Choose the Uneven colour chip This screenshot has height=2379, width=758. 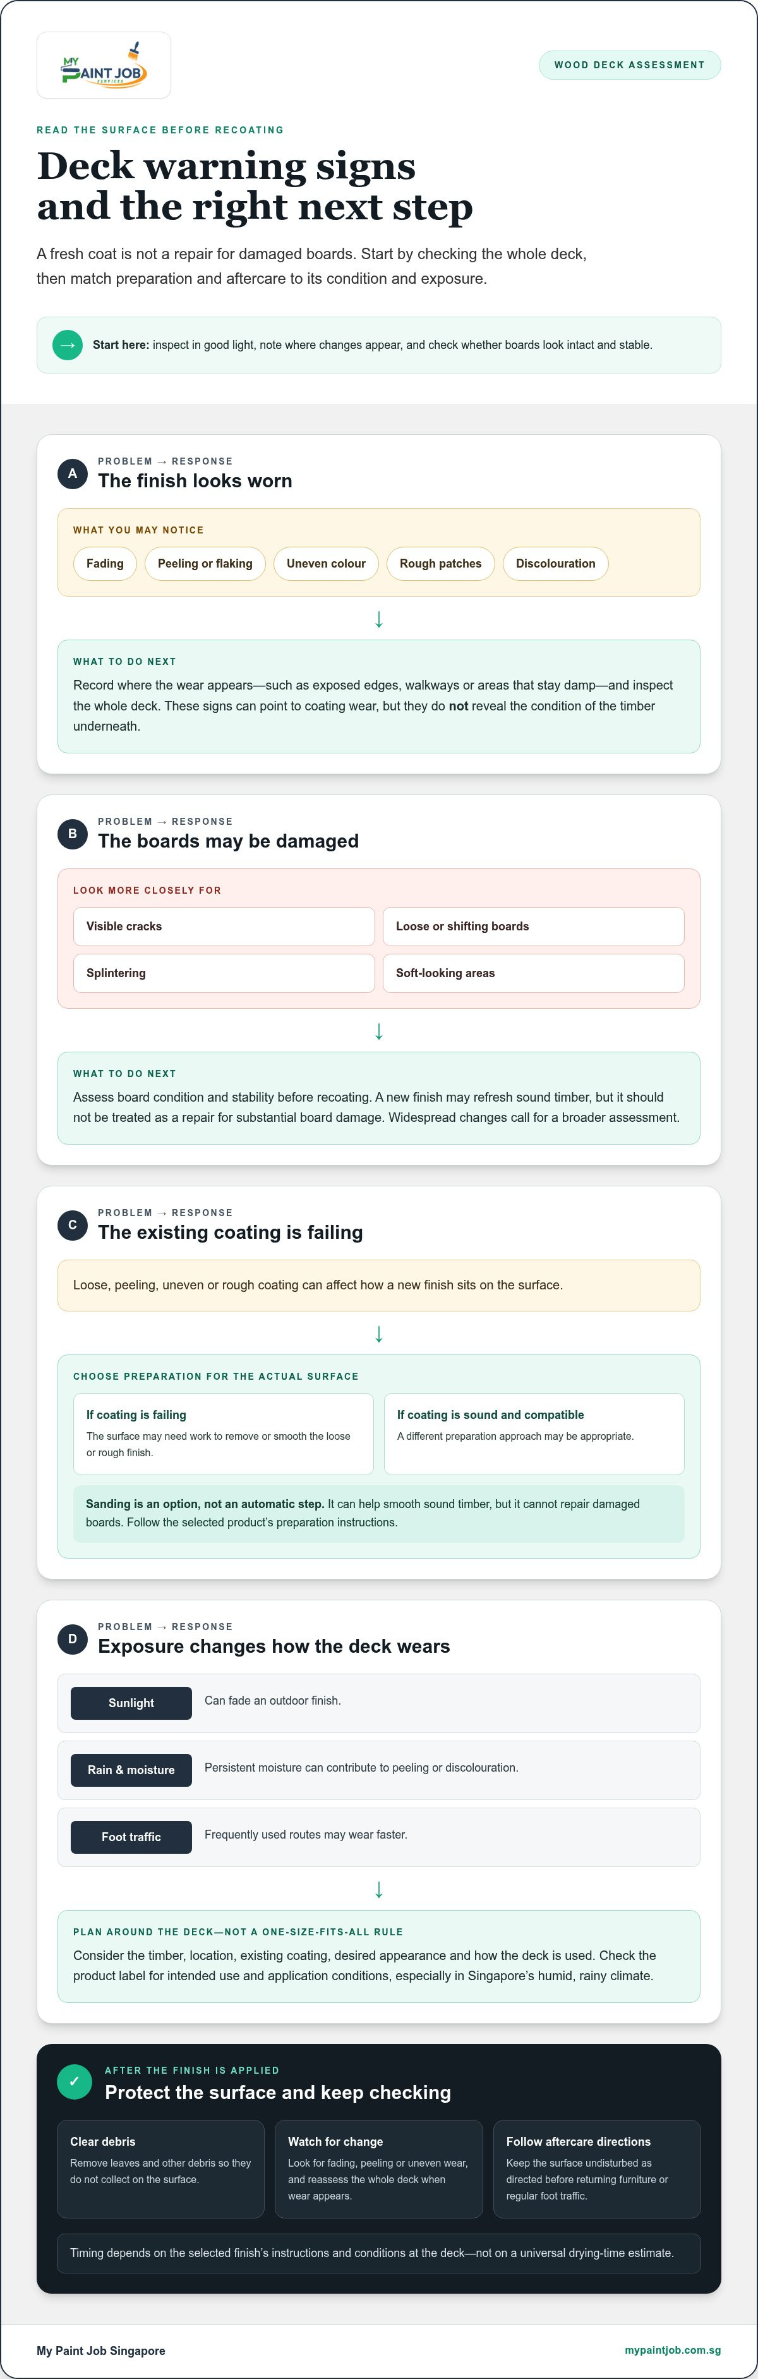tap(326, 563)
